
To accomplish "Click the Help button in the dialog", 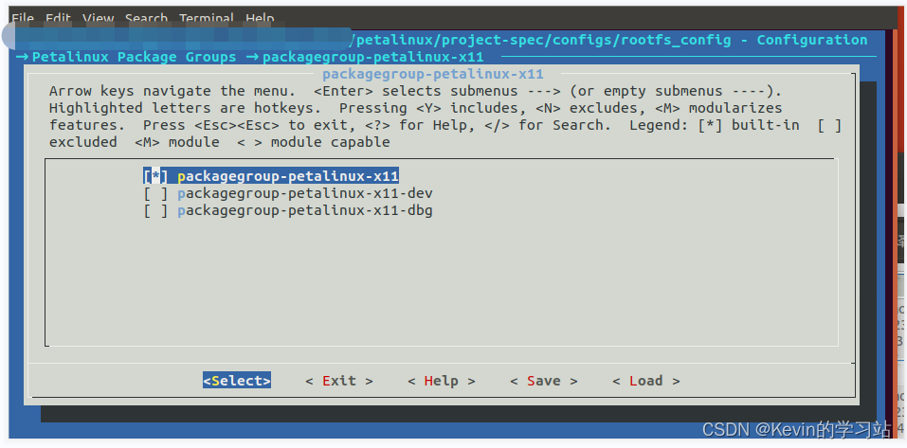I will [442, 381].
